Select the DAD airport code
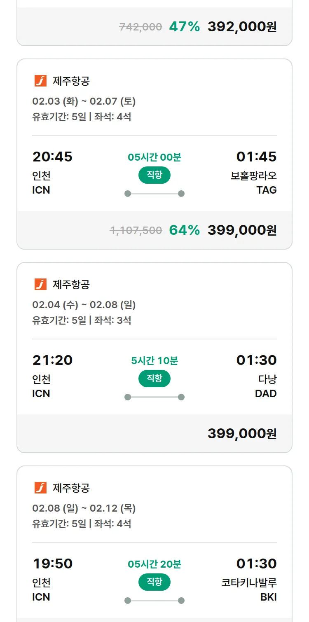 pyautogui.click(x=266, y=393)
